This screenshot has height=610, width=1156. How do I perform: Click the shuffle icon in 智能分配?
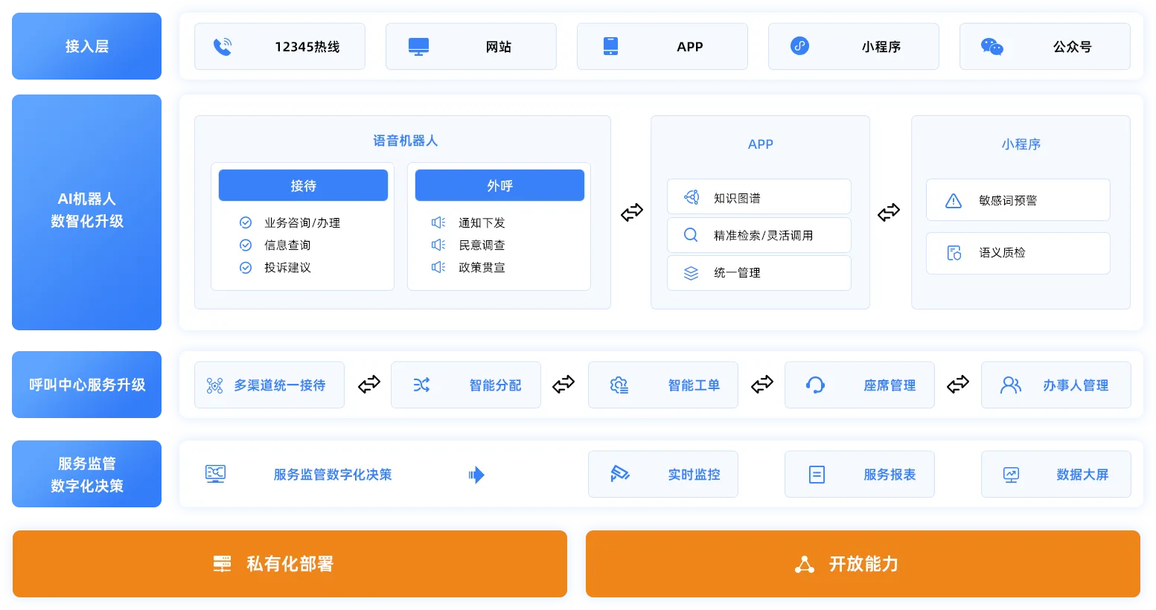pyautogui.click(x=421, y=385)
